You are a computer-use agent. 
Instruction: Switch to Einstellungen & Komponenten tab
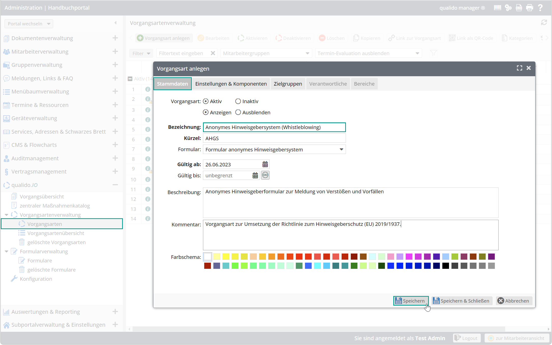tap(231, 84)
